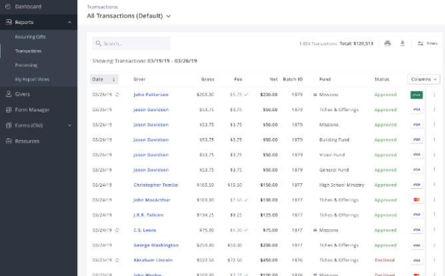Open row options menu for John Patterson
This screenshot has width=445, height=276.
click(x=434, y=95)
